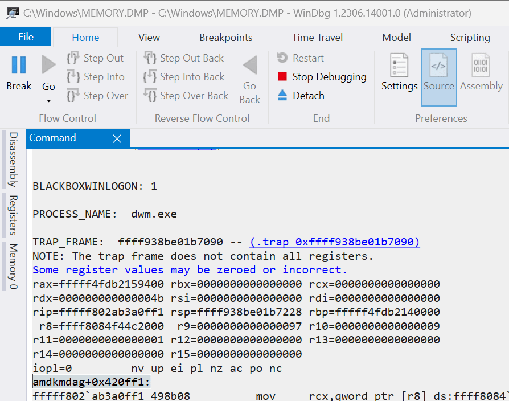Click the Step Over Back label

194,96
